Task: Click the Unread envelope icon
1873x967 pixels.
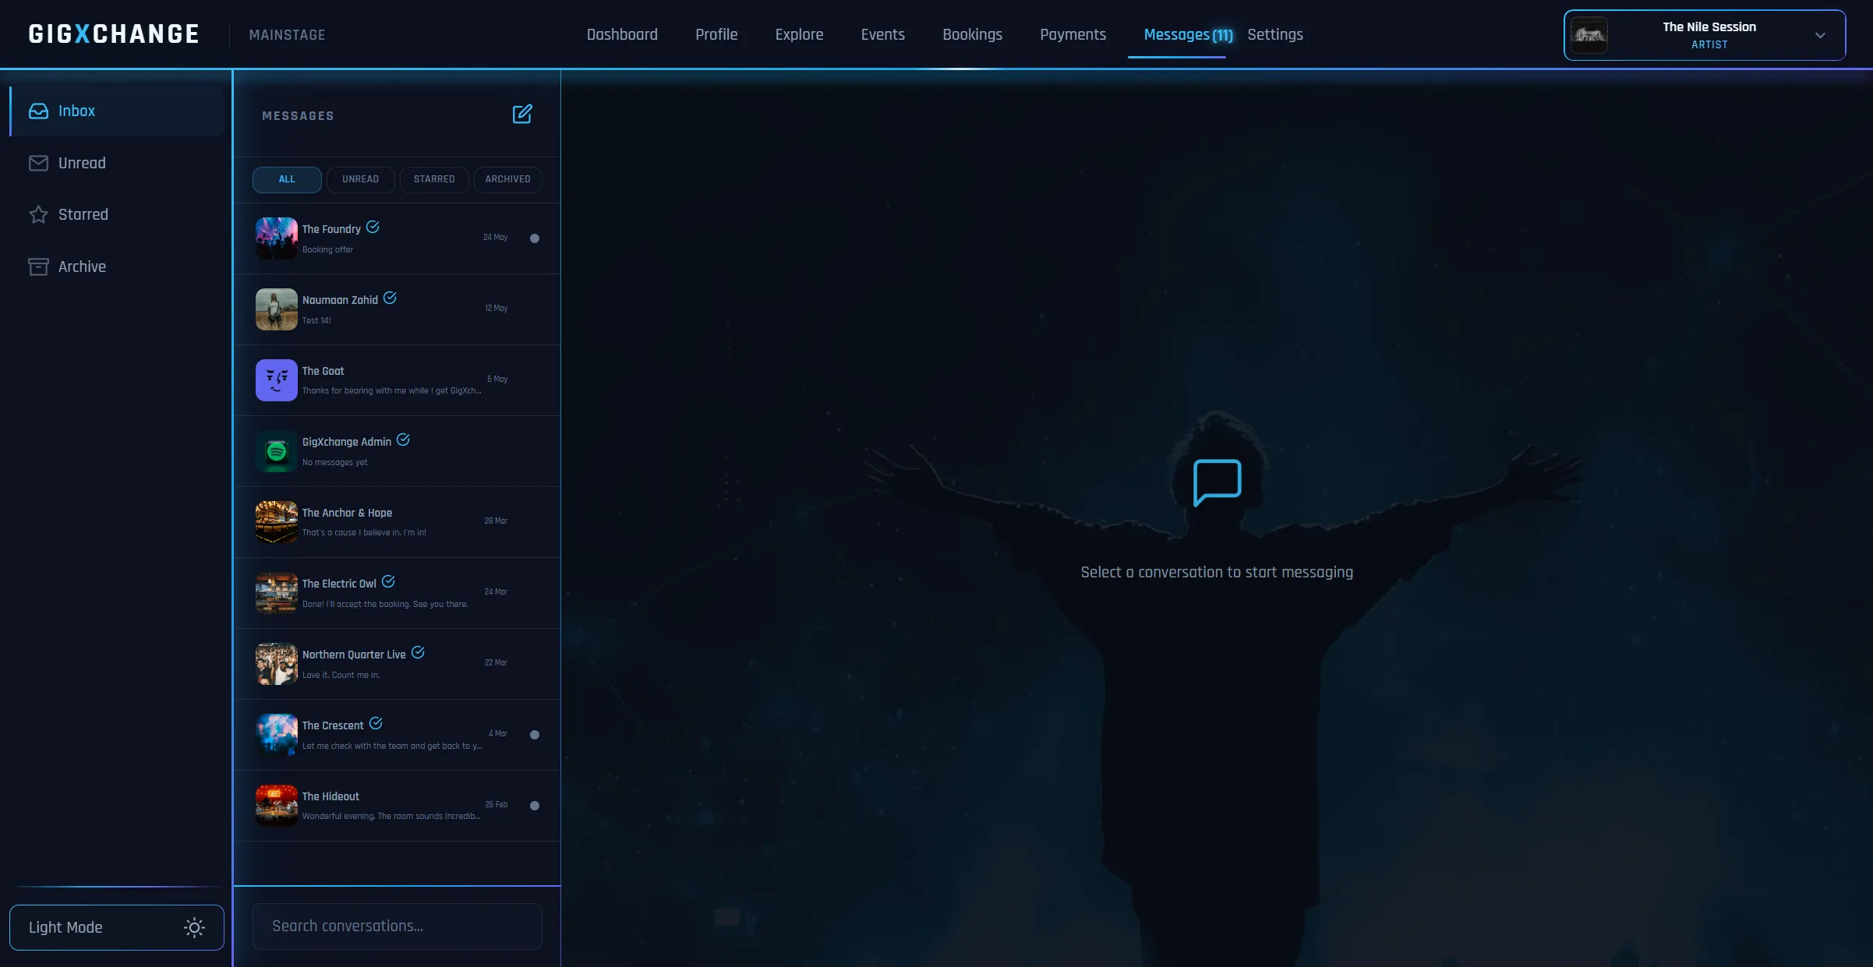Action: (x=38, y=163)
